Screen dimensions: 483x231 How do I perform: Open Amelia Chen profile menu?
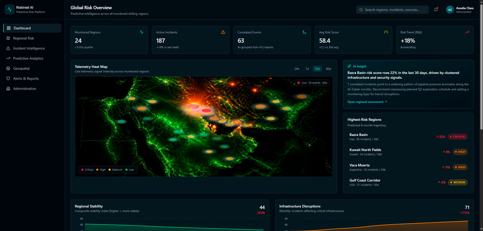[460, 10]
